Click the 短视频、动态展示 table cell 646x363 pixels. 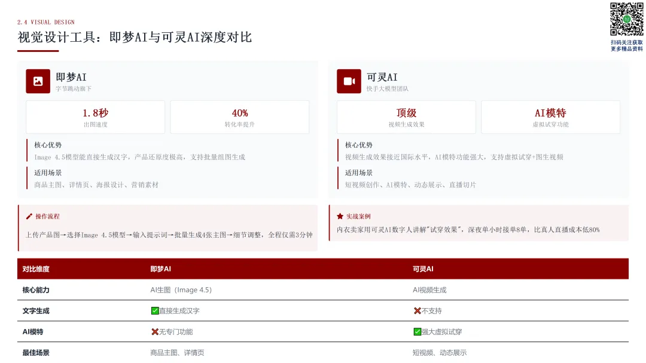[x=440, y=353]
